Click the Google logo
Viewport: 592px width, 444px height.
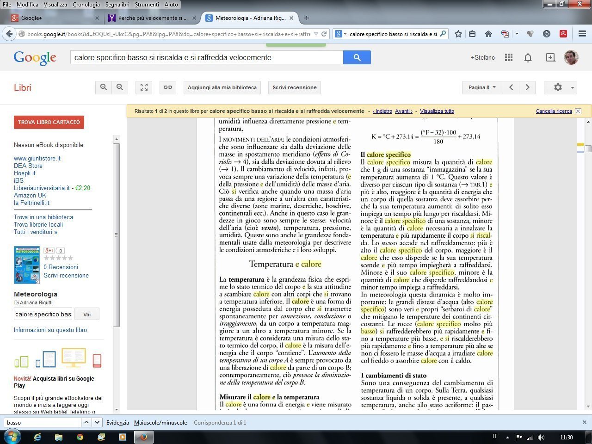[x=35, y=58]
